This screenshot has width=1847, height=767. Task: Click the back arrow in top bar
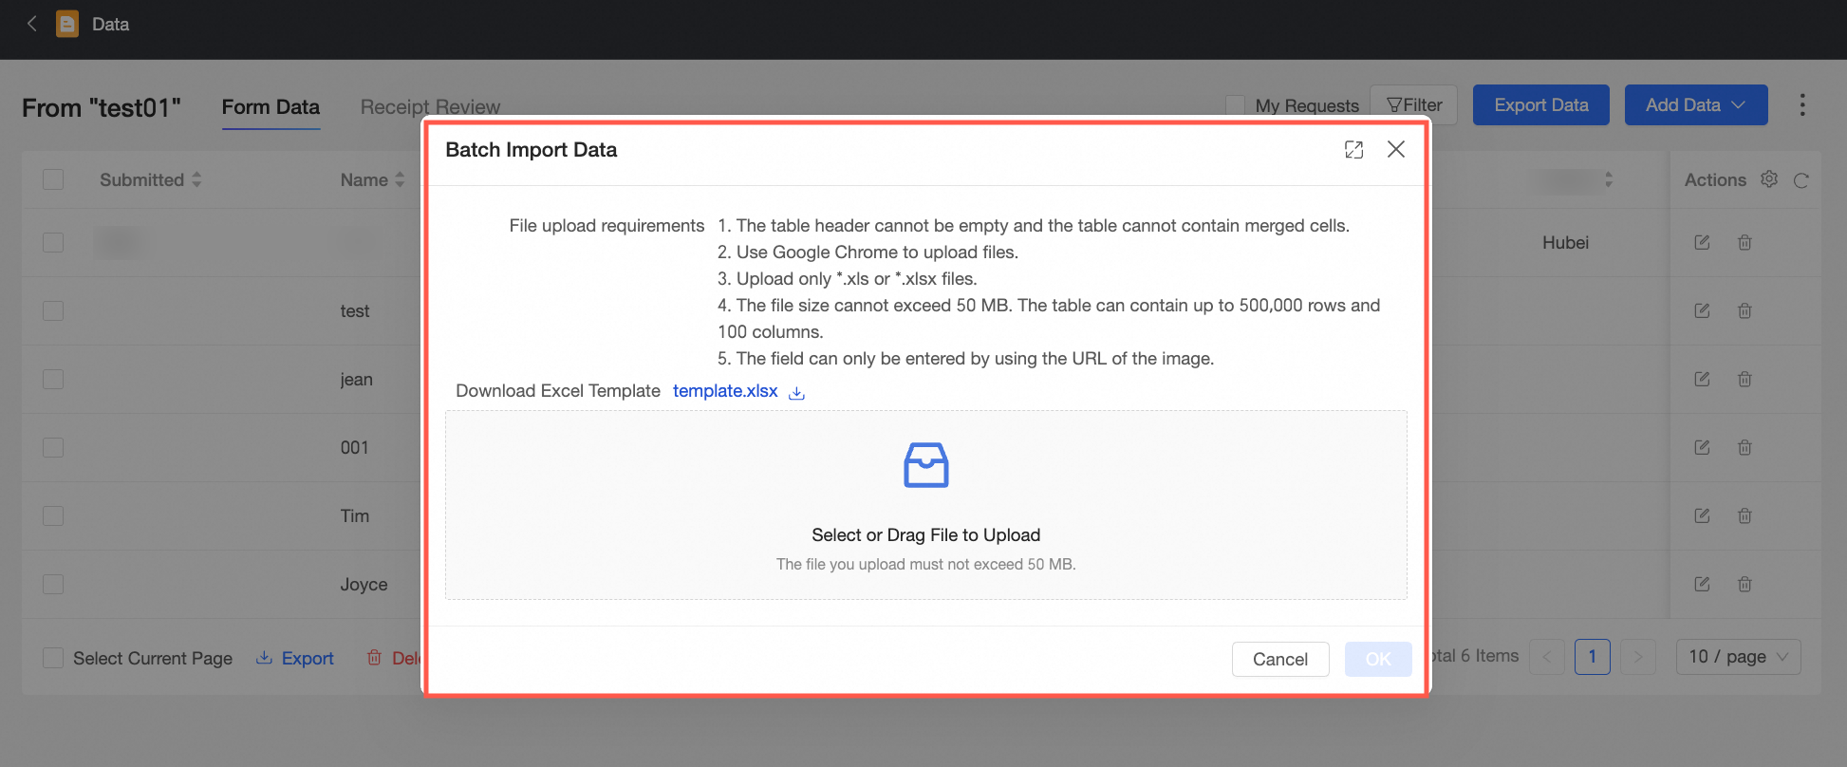coord(32,24)
